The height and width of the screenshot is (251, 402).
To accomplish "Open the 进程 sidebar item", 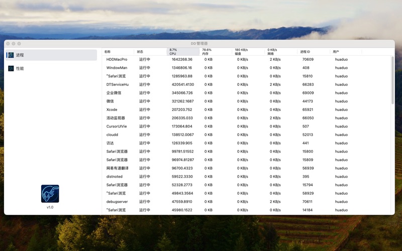I will (51, 55).
